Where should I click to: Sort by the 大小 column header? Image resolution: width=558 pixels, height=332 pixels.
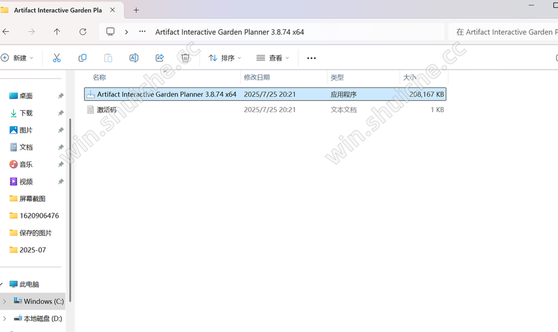(409, 77)
